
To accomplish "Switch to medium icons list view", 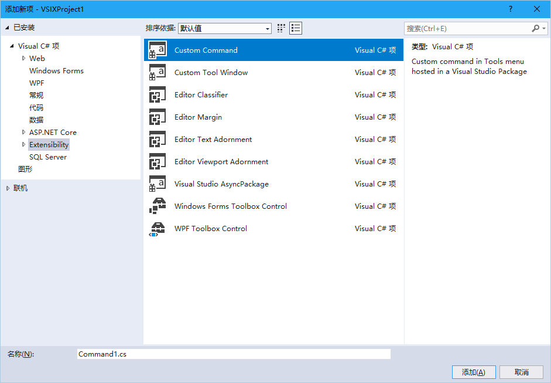I will [x=296, y=28].
